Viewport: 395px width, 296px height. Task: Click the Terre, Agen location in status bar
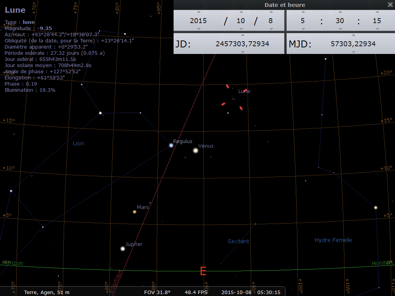point(46,292)
